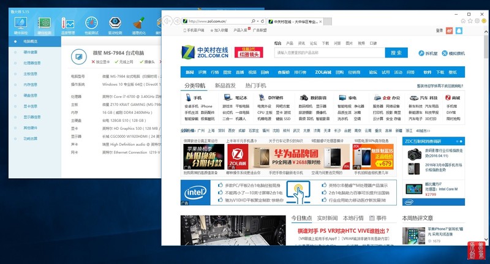The height and width of the screenshot is (264, 490).
Task: Select 主板信息 in Ludashi sidebar
Action: coord(30,74)
